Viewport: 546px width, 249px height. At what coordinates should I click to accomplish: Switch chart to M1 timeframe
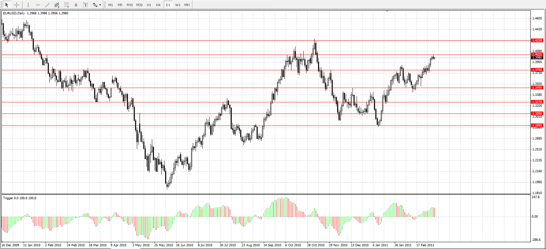tap(111, 5)
